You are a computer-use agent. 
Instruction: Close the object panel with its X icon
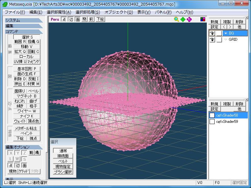coord(246,18)
